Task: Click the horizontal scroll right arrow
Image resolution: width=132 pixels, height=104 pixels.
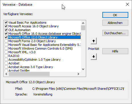Action: pyautogui.click(x=78, y=74)
